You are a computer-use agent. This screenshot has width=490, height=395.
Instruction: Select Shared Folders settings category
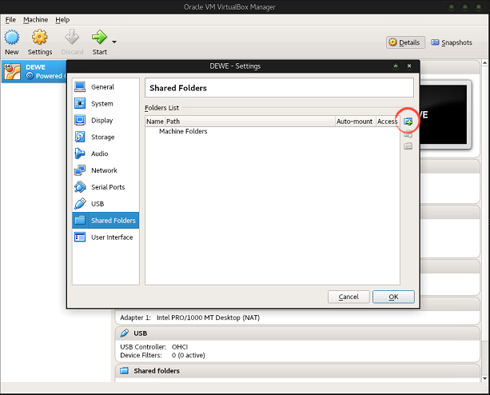click(x=106, y=221)
